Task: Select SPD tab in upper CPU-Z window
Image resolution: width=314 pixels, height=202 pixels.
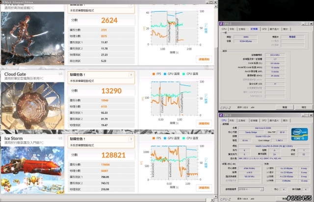Action: pos(264,29)
